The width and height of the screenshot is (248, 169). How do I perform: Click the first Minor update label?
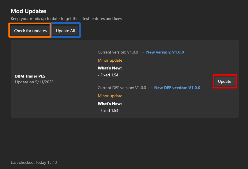pos(110,60)
